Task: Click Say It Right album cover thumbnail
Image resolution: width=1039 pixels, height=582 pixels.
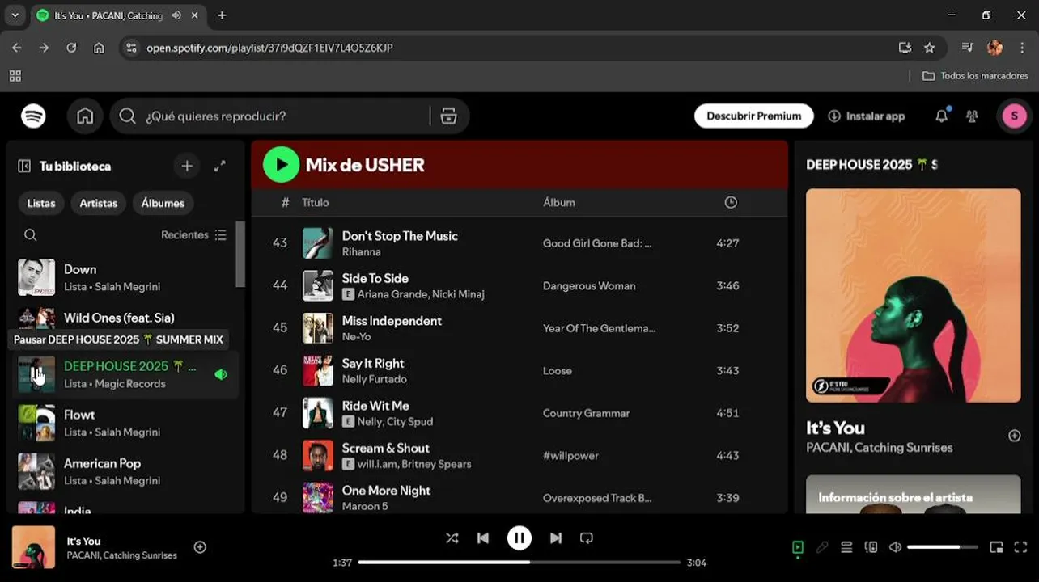Action: (x=318, y=370)
